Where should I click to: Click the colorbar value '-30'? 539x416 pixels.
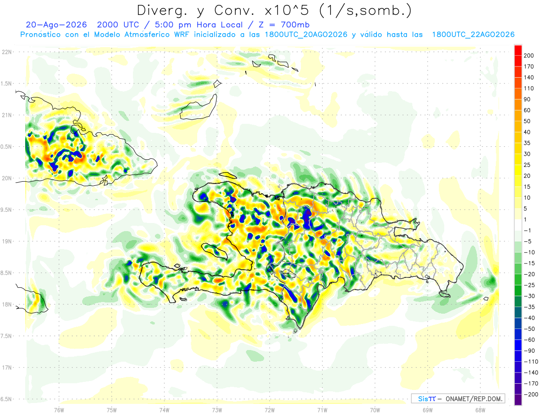click(529, 296)
